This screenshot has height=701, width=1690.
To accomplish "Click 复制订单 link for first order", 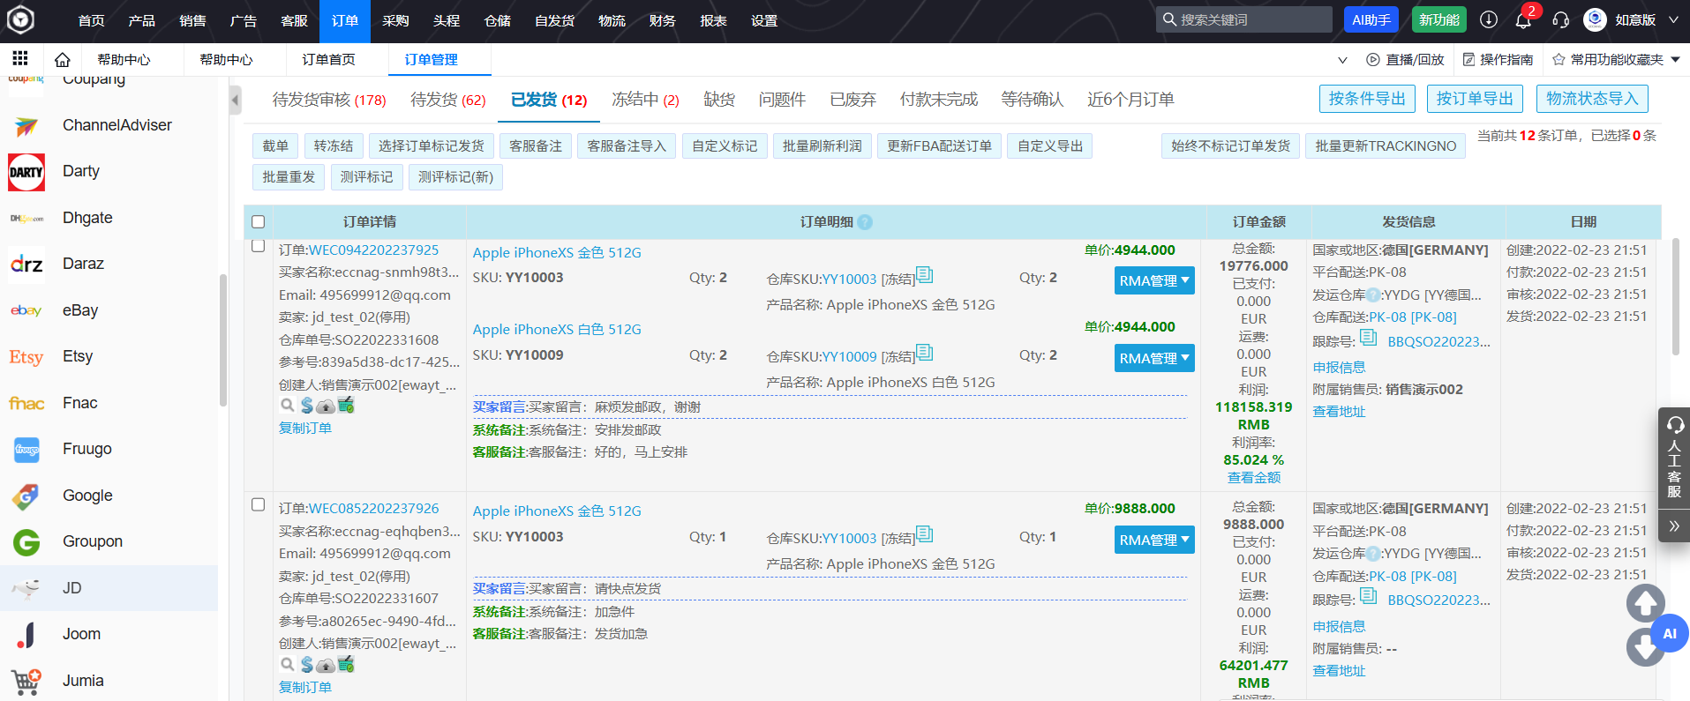I will click(x=305, y=428).
